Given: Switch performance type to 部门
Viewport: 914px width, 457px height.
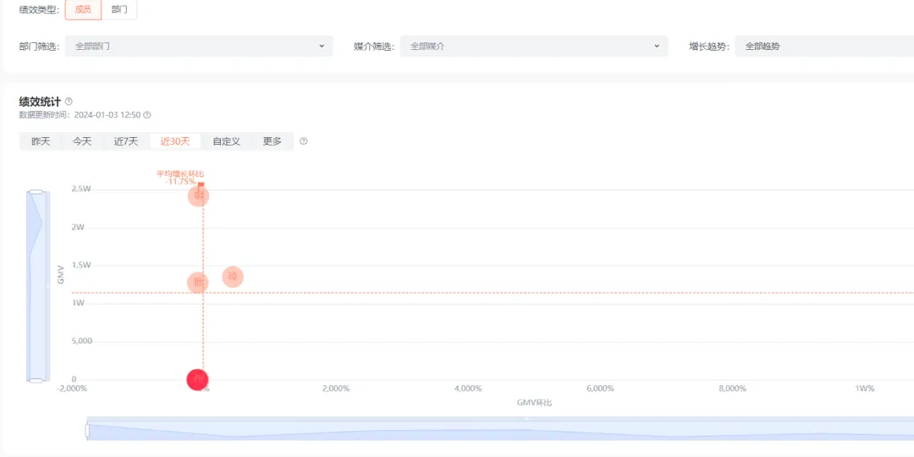Looking at the screenshot, I should click(x=119, y=9).
